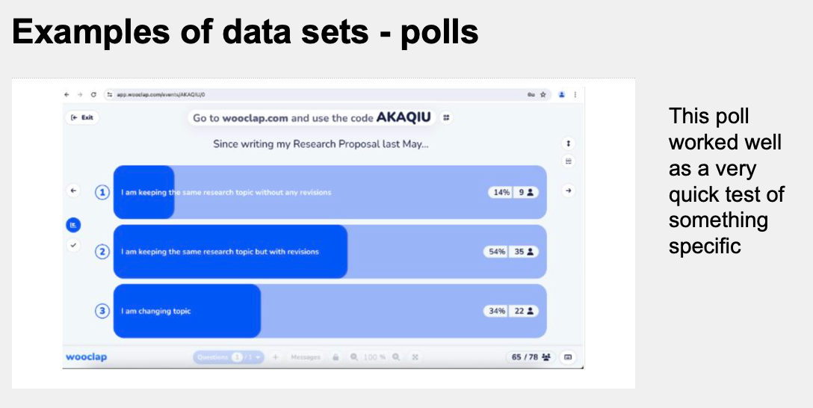Viewport: 813px width, 408px height.
Task: Click the layout icon below resize arrows
Action: pos(569,161)
